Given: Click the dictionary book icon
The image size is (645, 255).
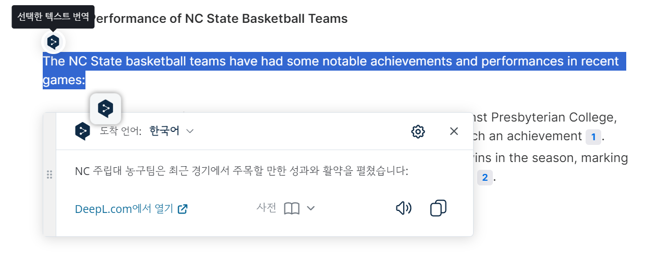Looking at the screenshot, I should tap(292, 209).
